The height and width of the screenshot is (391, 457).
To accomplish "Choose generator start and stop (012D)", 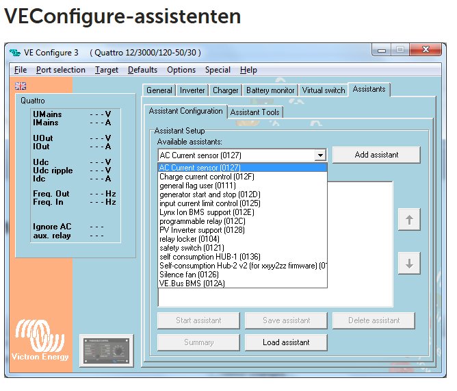I will pos(209,194).
